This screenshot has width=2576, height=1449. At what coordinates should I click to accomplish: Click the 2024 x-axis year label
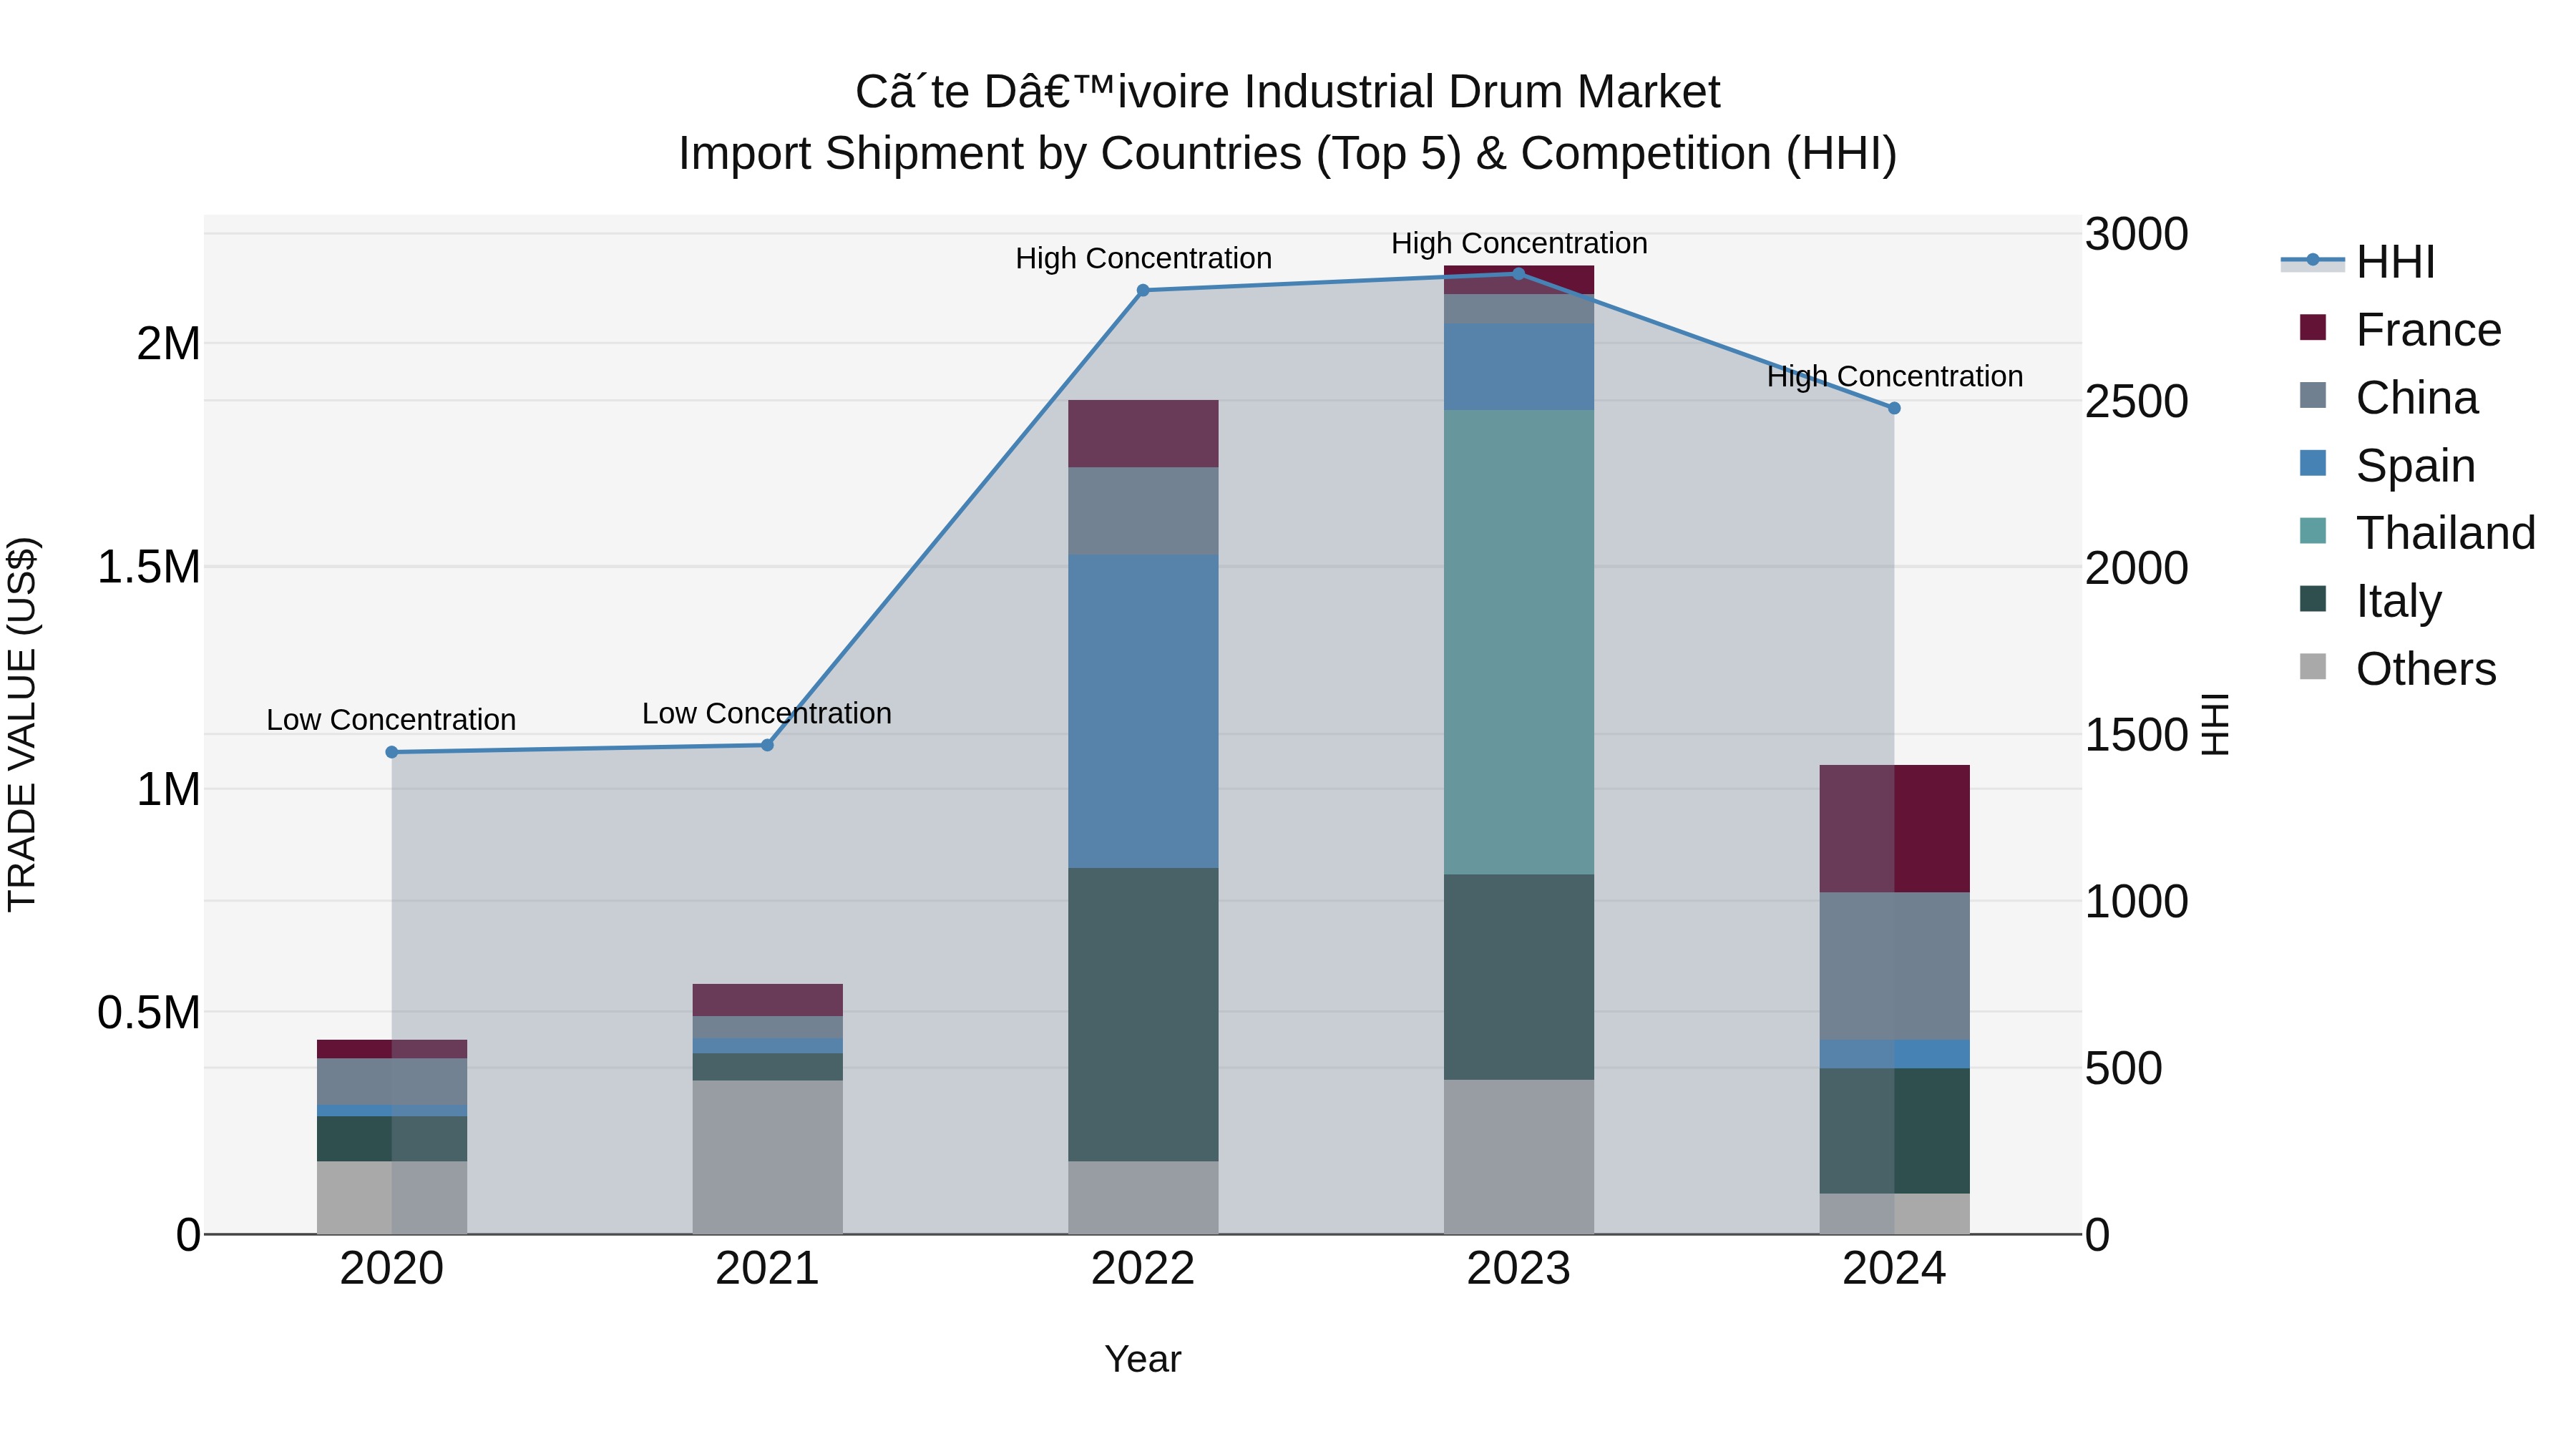(x=1894, y=1269)
